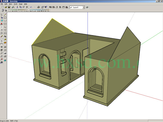This screenshot has height=122, width=163.
Task: Choose the Polygon tool
Action: pos(5,30)
